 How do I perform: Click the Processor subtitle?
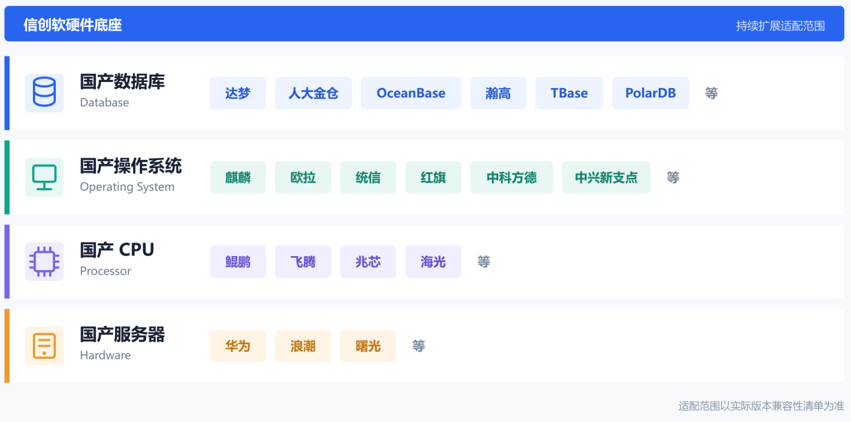[106, 271]
